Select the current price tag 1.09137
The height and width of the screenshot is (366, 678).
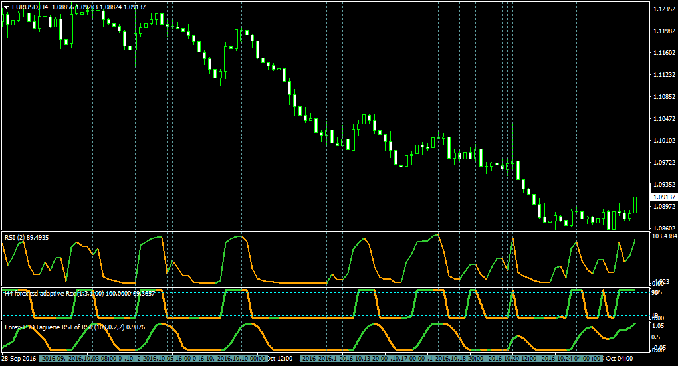point(664,197)
